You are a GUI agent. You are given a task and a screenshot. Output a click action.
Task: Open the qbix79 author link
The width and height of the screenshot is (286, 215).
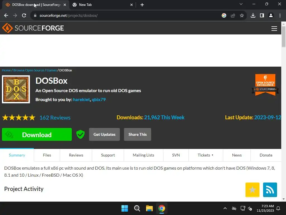[x=99, y=100]
